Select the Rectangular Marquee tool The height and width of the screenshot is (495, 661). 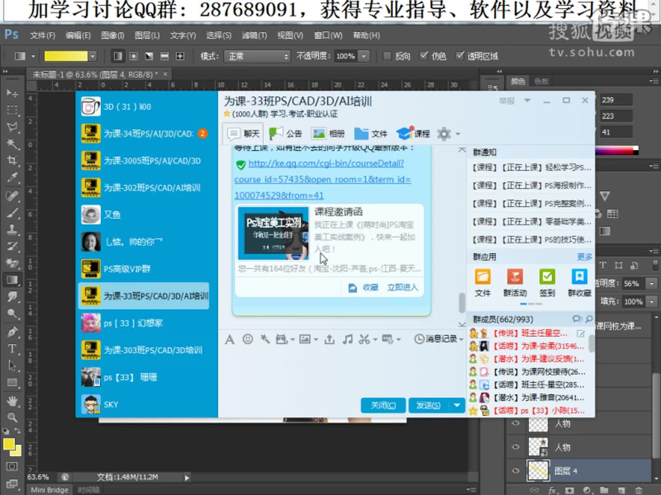point(12,110)
